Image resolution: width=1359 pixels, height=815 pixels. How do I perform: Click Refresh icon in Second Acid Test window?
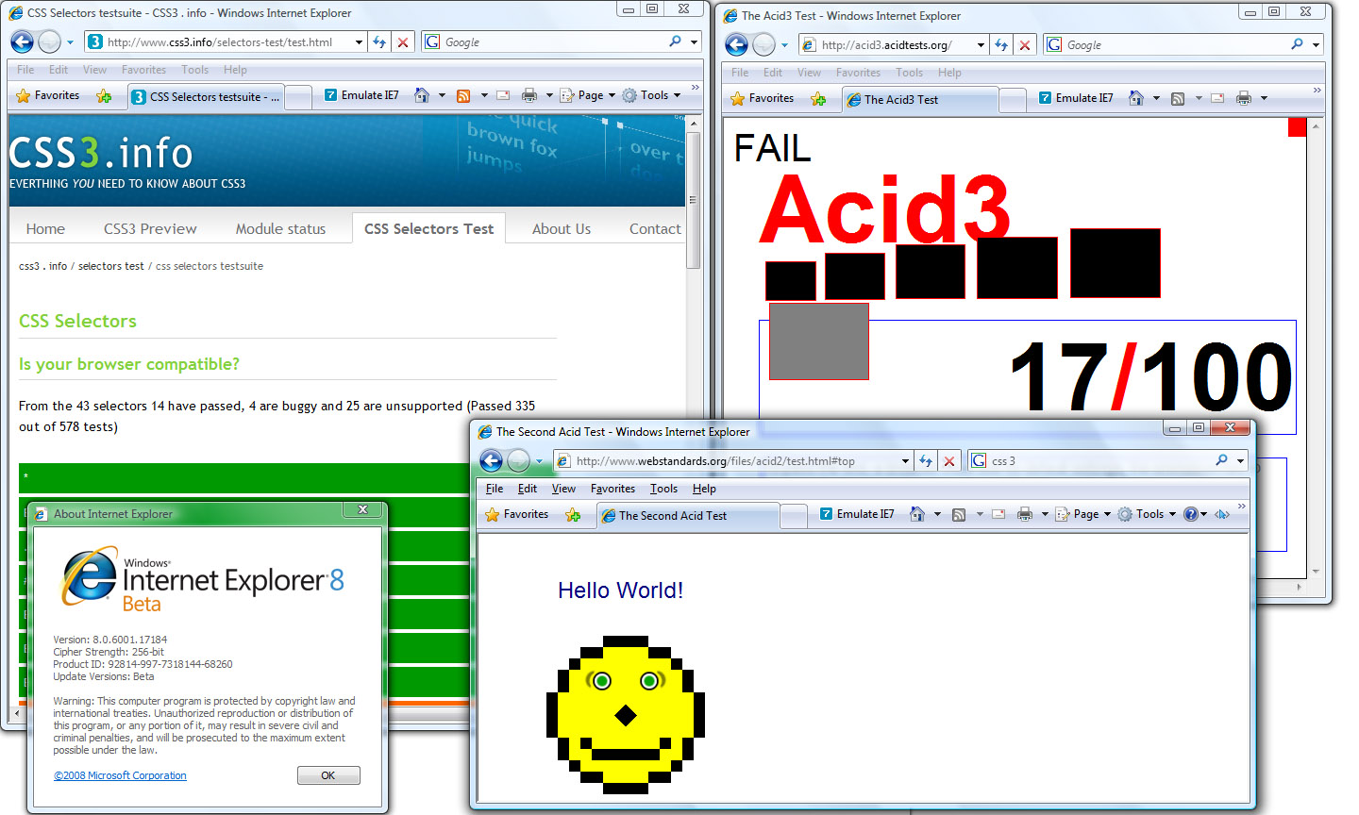926,460
